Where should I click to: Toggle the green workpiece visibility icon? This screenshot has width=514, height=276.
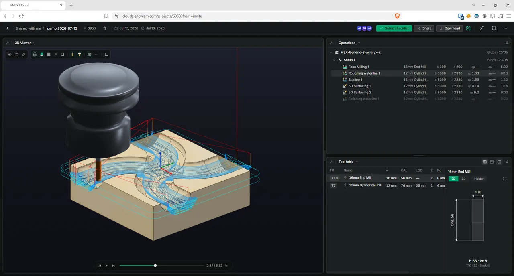pyautogui.click(x=41, y=54)
